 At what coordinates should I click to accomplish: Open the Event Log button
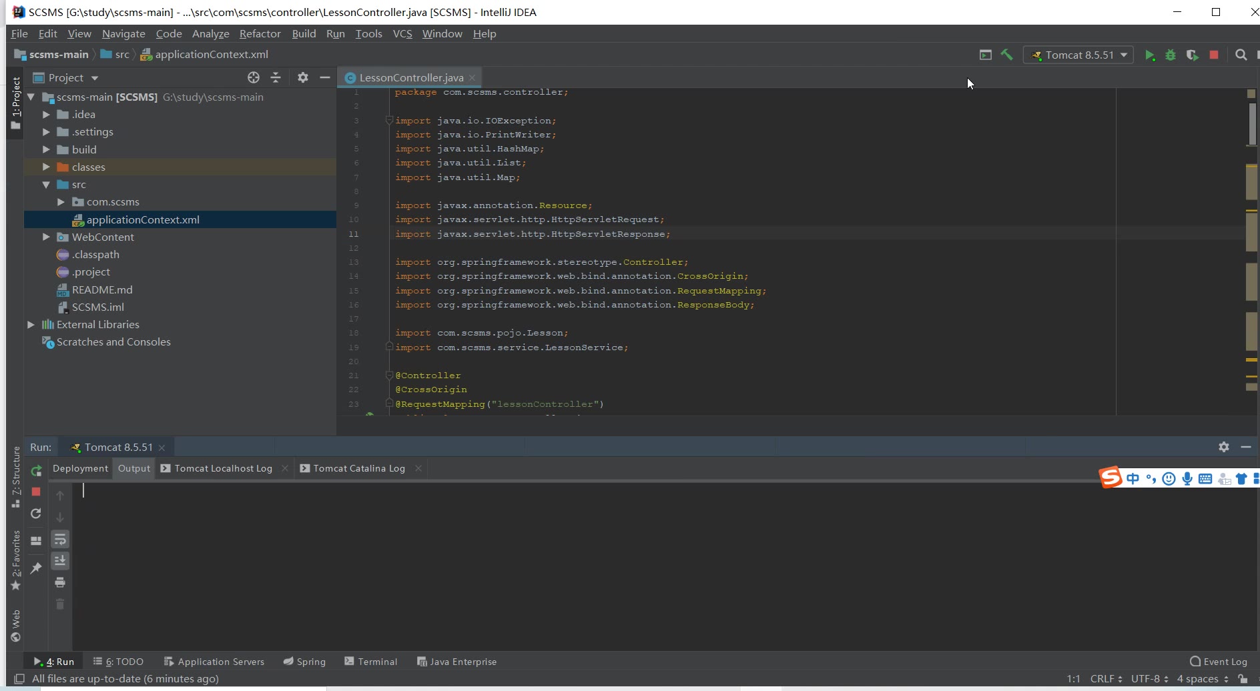1218,662
